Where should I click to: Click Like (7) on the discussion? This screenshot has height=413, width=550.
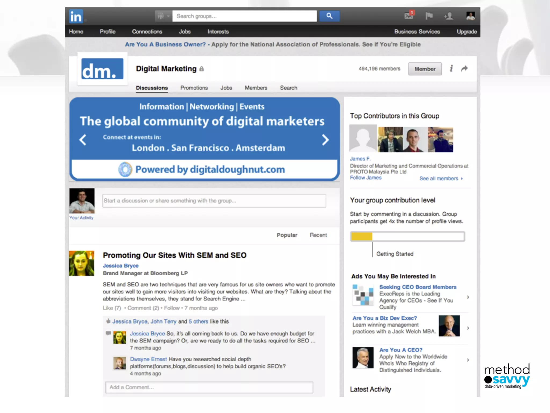[x=112, y=308]
